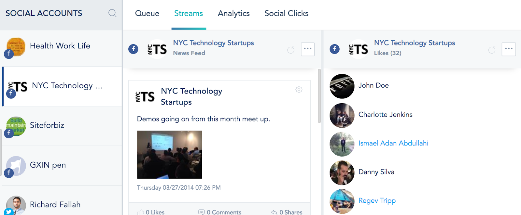521x215 pixels.
Task: Open post settings gear icon
Action: point(299,90)
